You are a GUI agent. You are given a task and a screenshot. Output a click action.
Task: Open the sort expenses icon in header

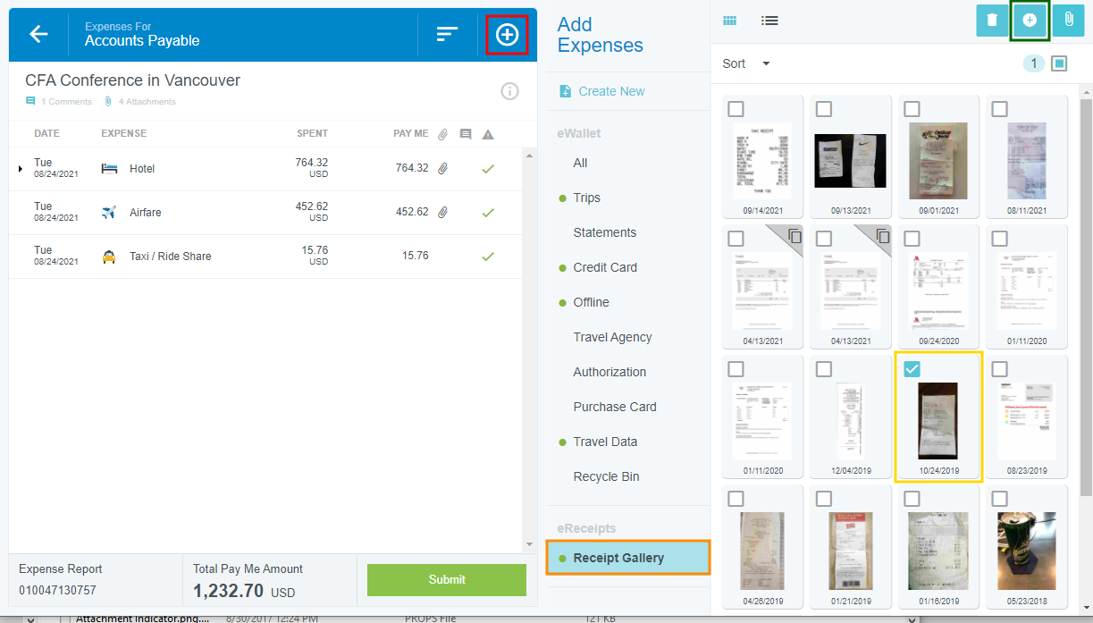tap(447, 34)
